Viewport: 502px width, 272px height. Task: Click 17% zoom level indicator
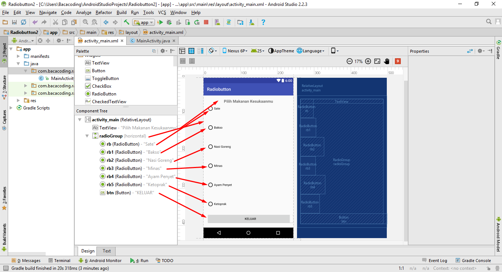358,61
